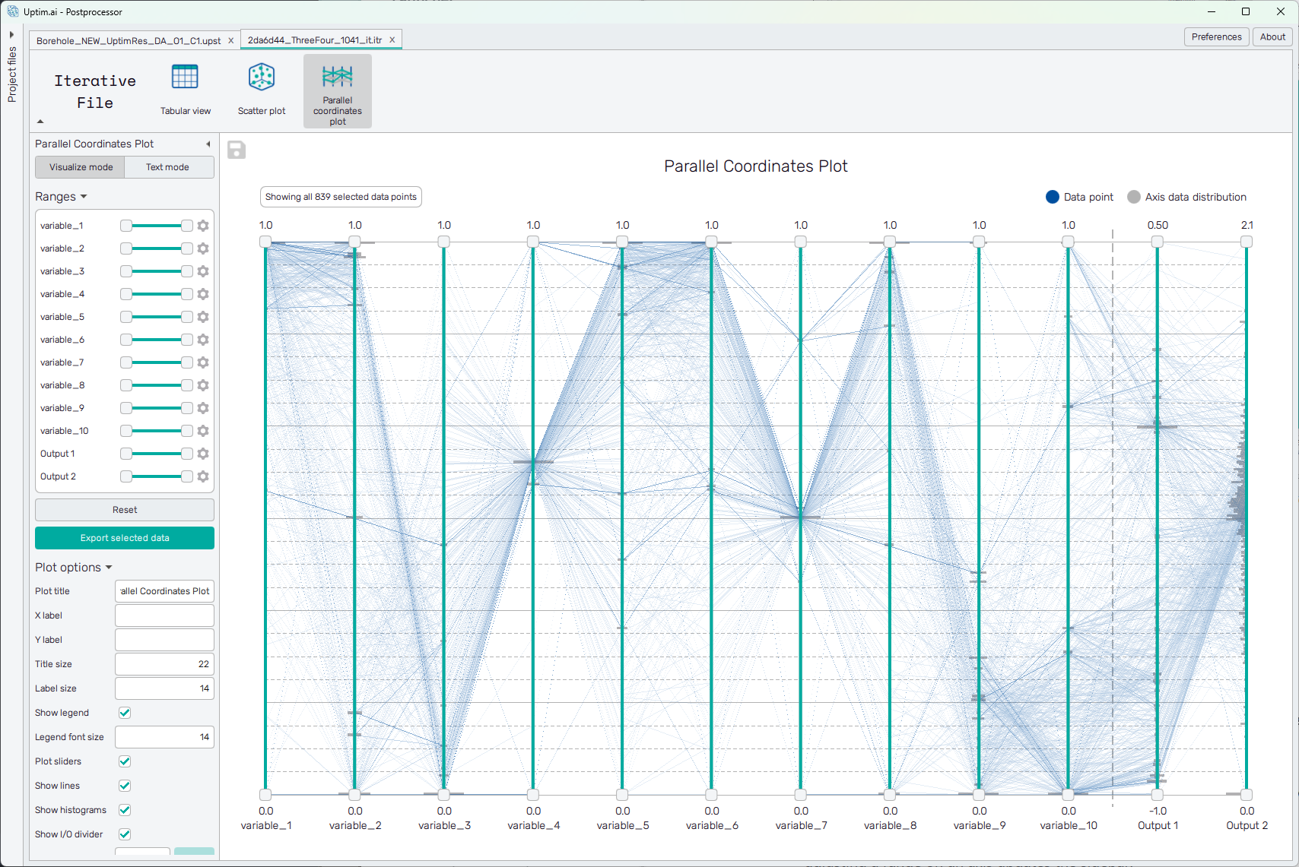Click the save plot icon
Screen dimensions: 1299x867
point(237,150)
